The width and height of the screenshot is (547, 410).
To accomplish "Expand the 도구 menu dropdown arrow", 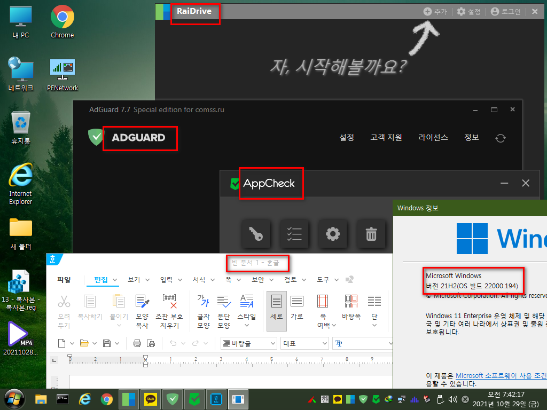I will coord(337,280).
